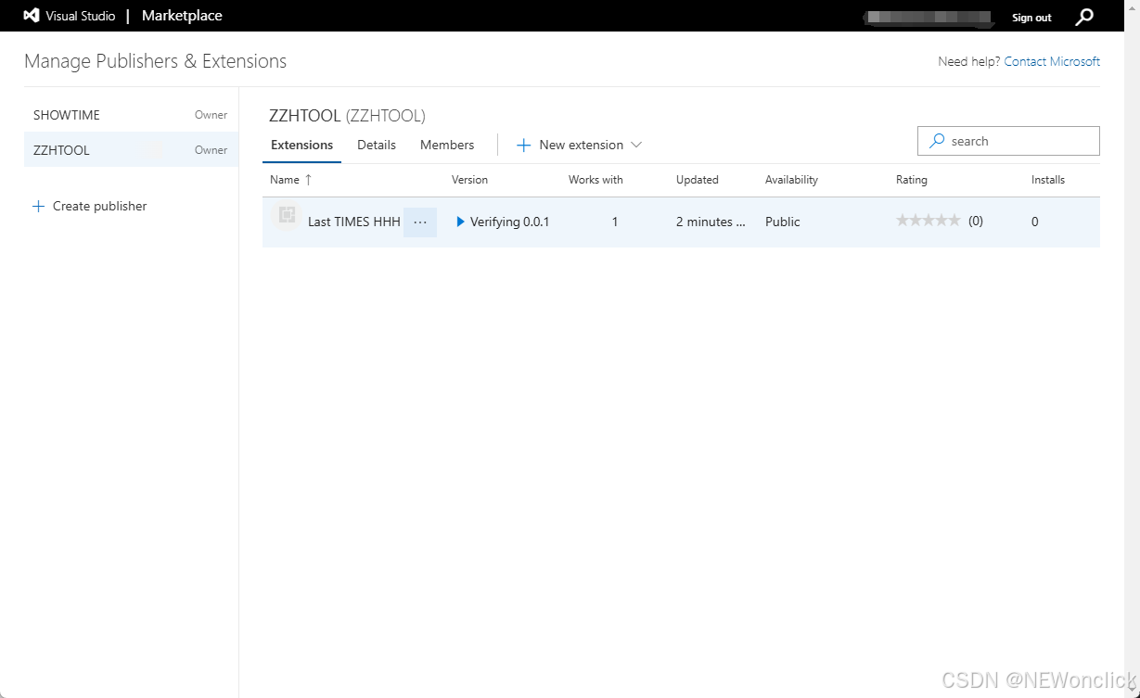Click the Last TIMES HHH extension name
The image size is (1140, 698).
coord(354,222)
